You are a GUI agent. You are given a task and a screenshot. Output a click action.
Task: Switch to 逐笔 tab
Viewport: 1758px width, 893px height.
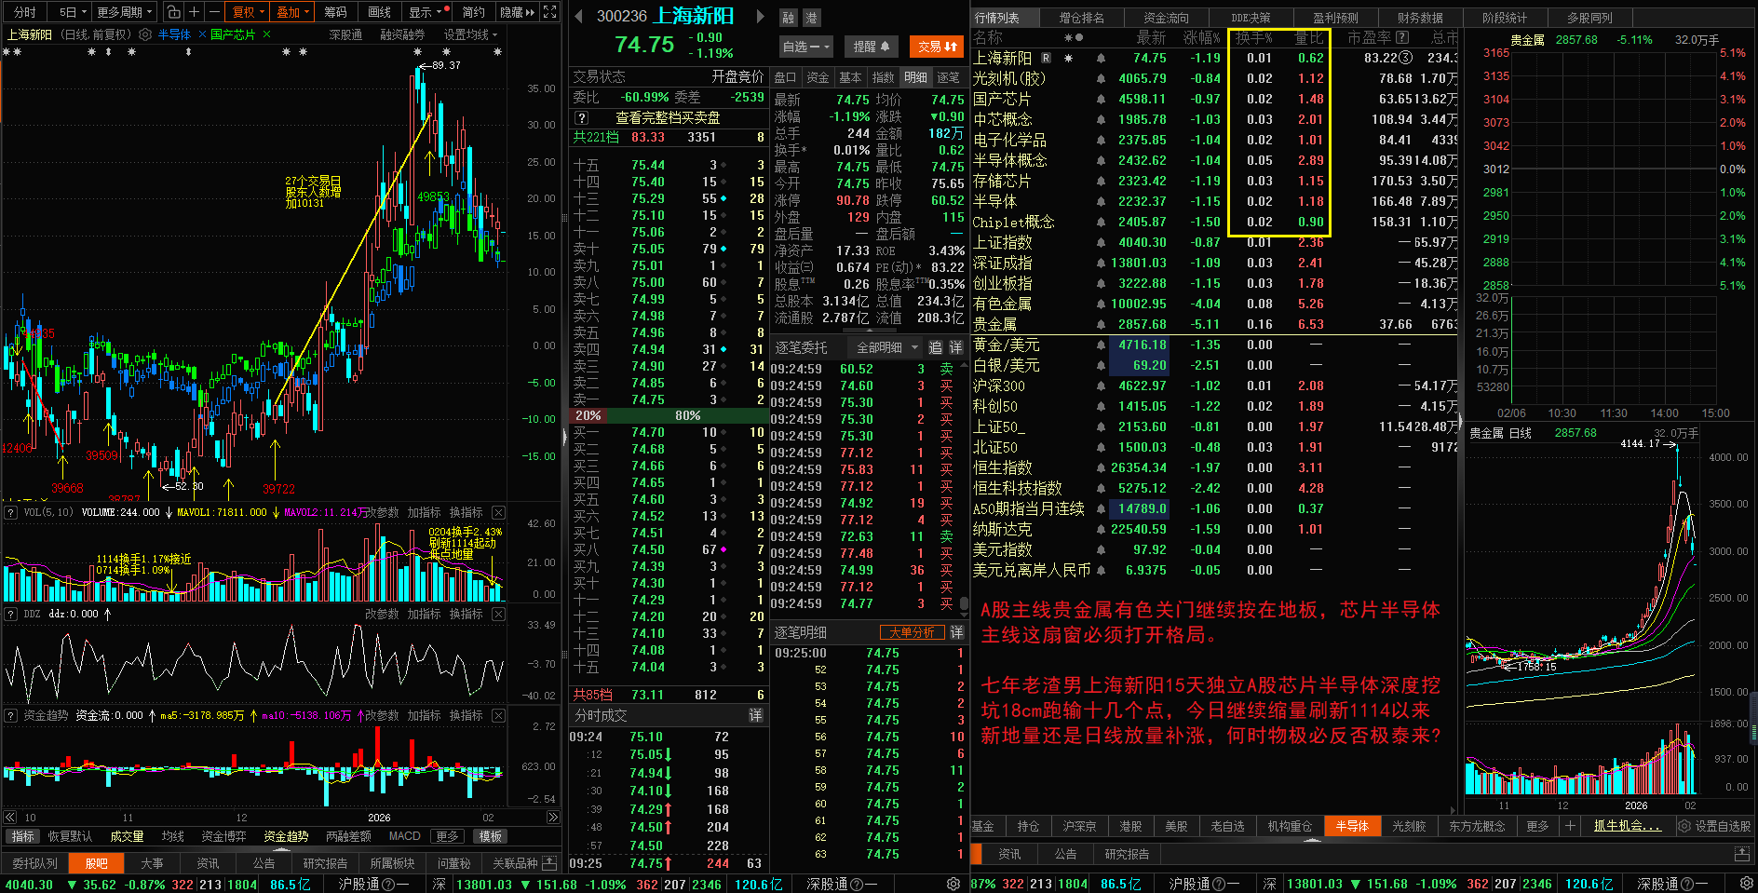point(948,77)
